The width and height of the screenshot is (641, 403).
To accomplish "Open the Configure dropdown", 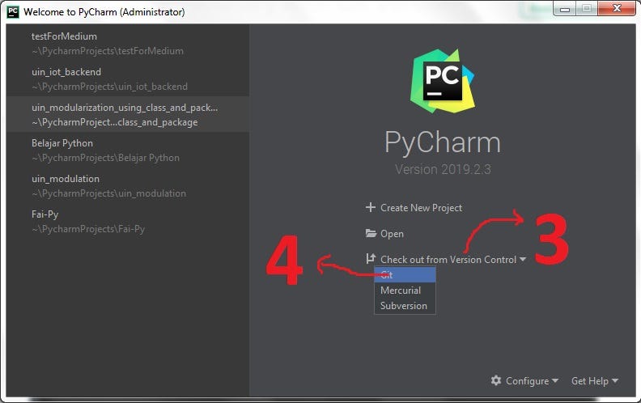I will (x=527, y=381).
